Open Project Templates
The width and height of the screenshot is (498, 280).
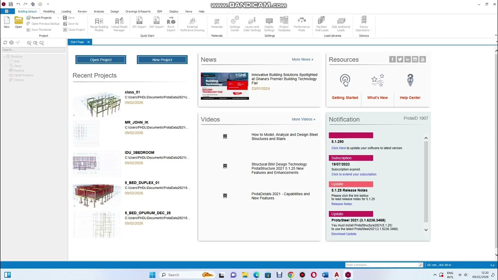click(284, 24)
